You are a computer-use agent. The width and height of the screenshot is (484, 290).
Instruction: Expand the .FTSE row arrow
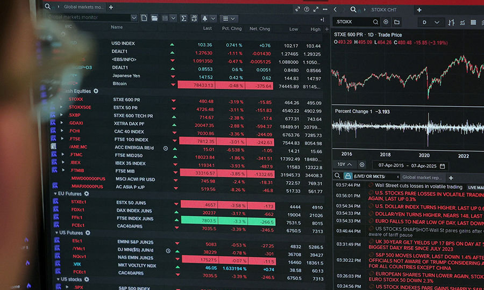pyautogui.click(x=62, y=139)
